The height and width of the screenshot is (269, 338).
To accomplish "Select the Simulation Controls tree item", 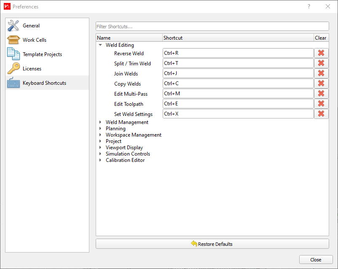I will [128, 154].
